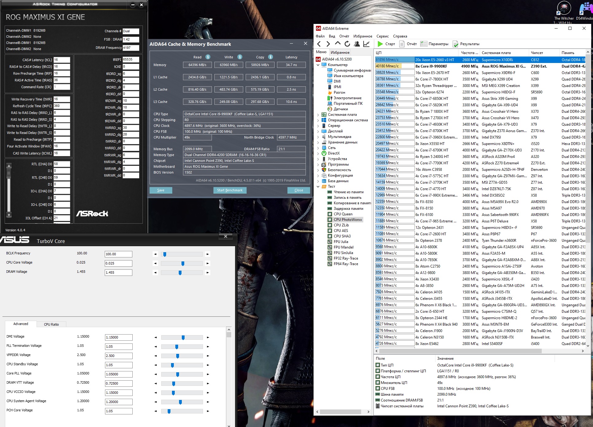
Task: Click Save in the benchmark window
Action: coord(161,190)
